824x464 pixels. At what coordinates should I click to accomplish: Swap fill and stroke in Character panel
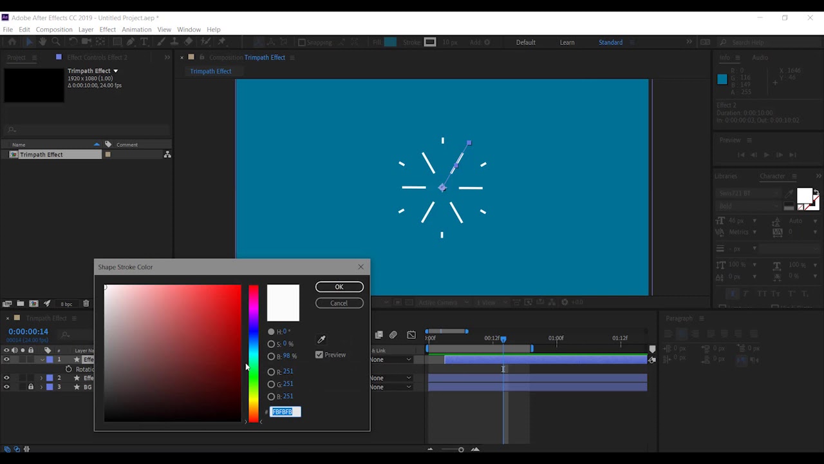pos(816,193)
